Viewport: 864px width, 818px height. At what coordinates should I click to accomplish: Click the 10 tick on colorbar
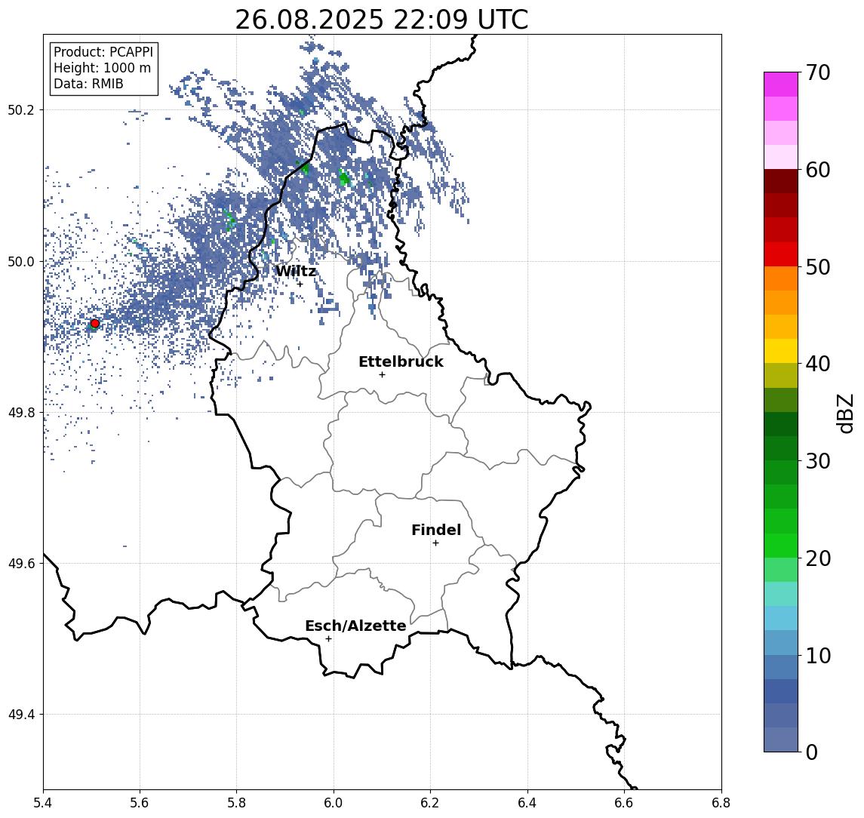[818, 655]
